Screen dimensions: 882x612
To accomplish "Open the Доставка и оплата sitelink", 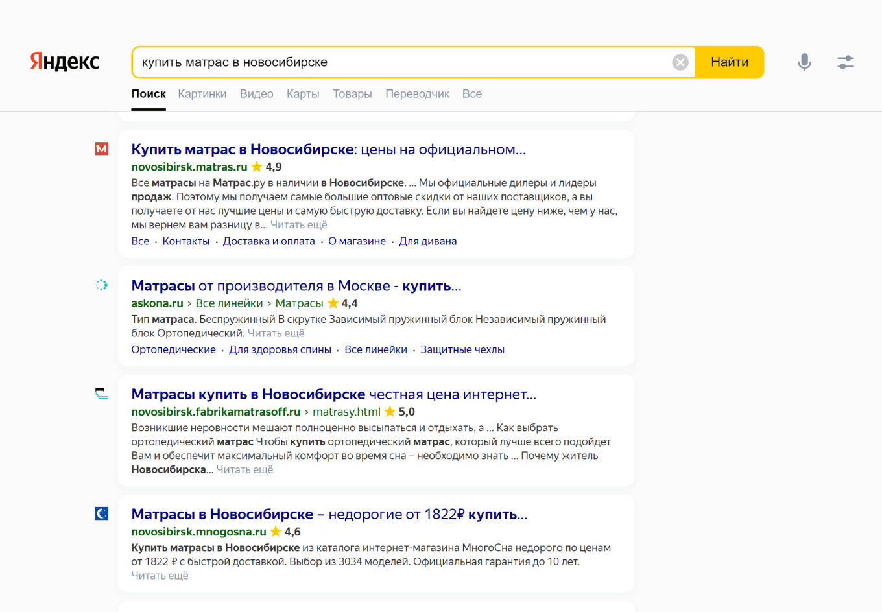I will [x=269, y=241].
